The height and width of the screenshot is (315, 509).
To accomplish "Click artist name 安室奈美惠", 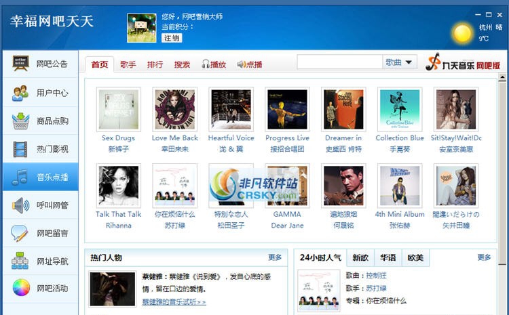I will coord(456,149).
